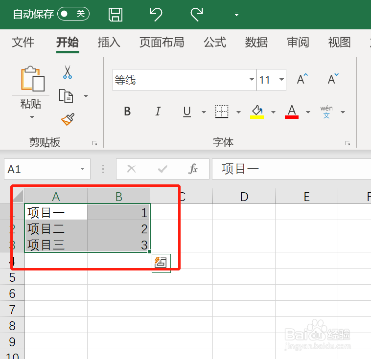Open the 文件 tab
Image resolution: width=371 pixels, height=359 pixels.
point(23,43)
